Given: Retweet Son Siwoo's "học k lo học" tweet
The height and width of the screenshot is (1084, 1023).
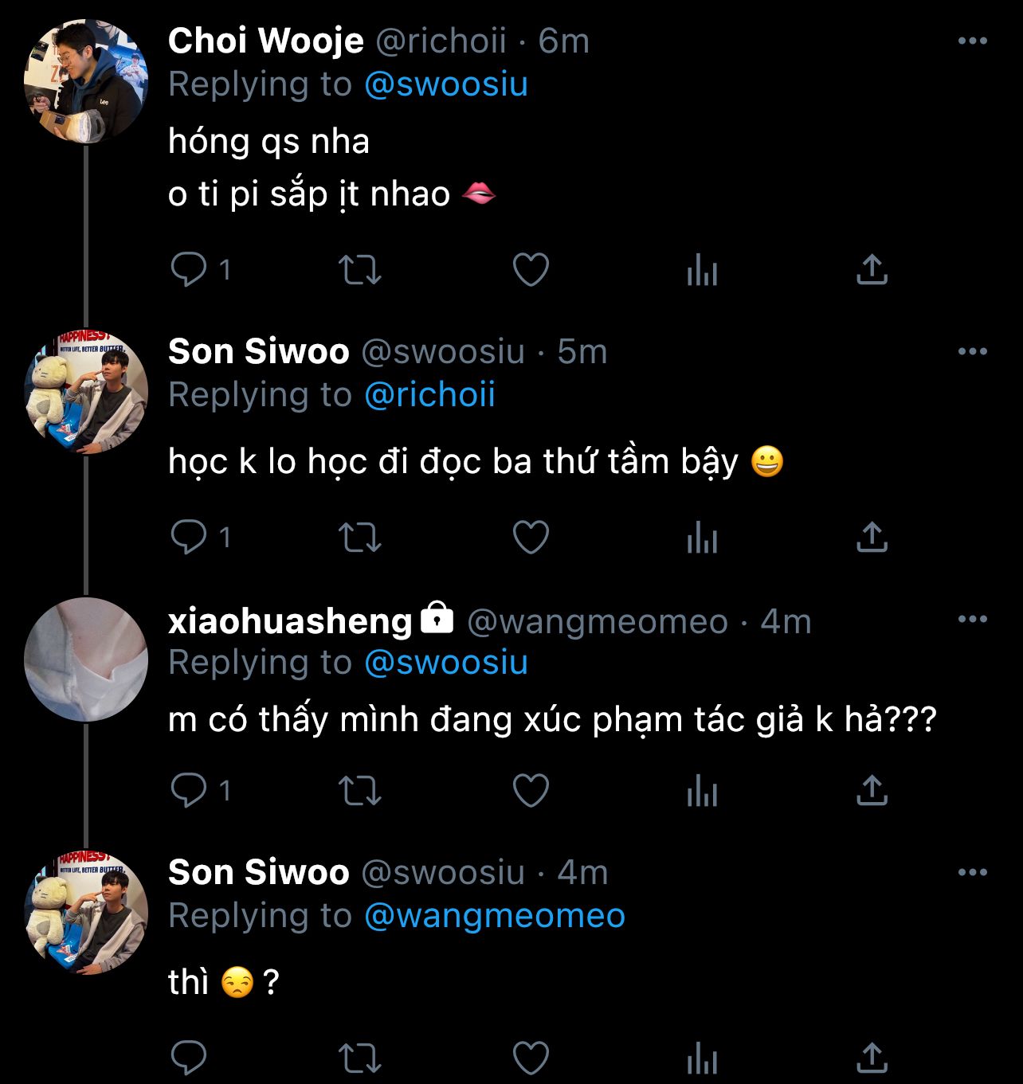Looking at the screenshot, I should (x=360, y=538).
